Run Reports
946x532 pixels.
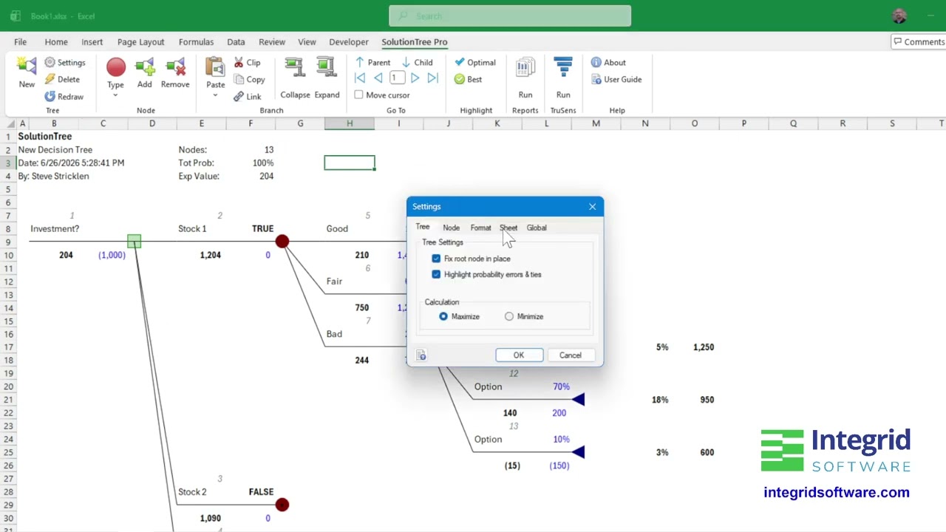(525, 78)
